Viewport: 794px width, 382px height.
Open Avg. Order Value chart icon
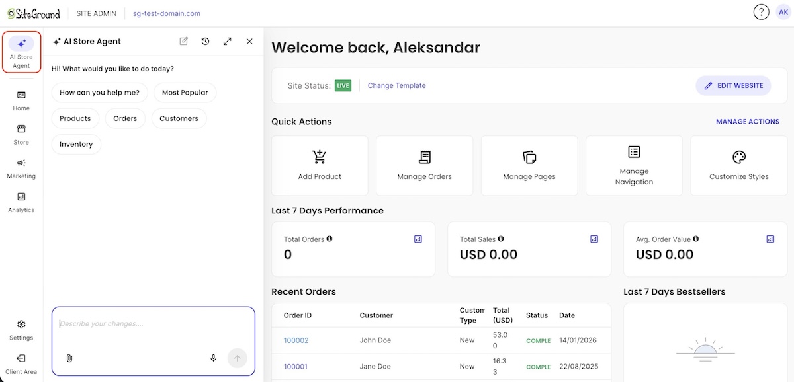(770, 239)
